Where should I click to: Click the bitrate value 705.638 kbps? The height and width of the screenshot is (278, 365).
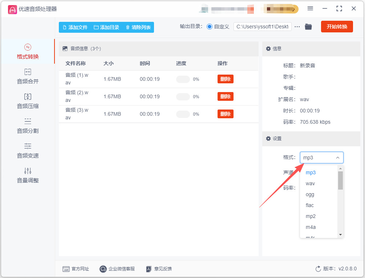315,122
